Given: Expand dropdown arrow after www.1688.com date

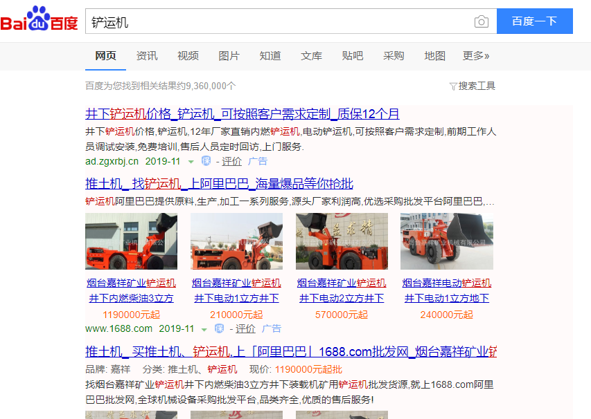Looking at the screenshot, I should pos(204,330).
